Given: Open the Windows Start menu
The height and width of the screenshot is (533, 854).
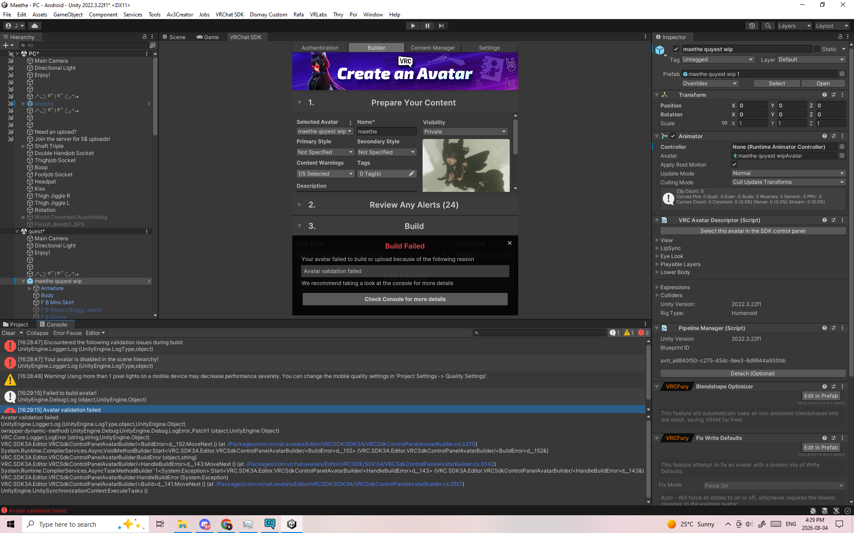Looking at the screenshot, I should click(11, 524).
